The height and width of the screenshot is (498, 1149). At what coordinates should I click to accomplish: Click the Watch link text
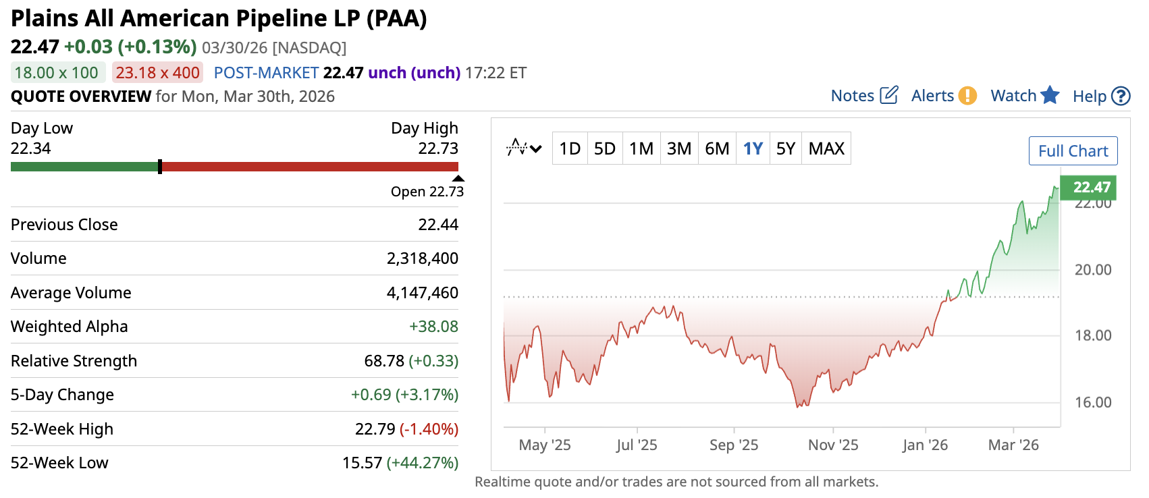1013,96
